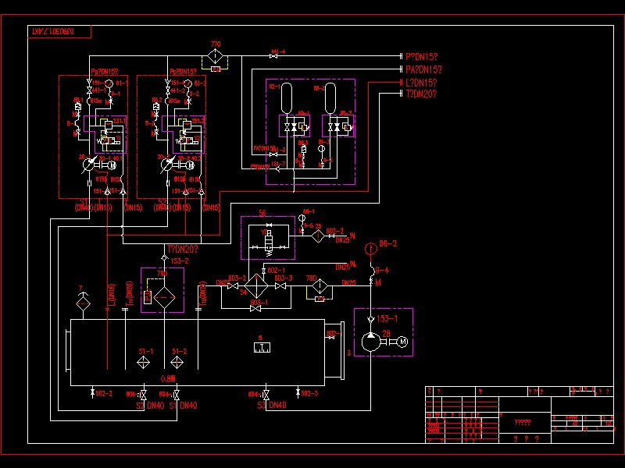Click the valve symbol labeled 441-4
The image size is (625, 468).
pyautogui.click(x=273, y=56)
